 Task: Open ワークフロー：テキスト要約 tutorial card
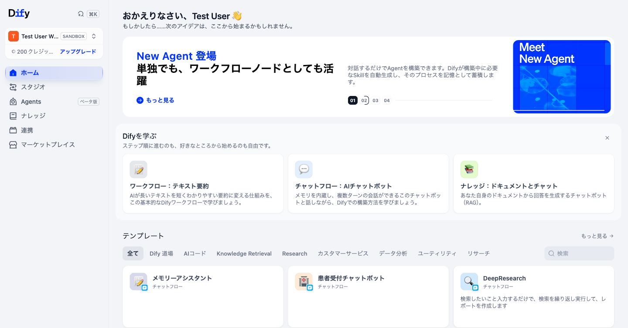coord(203,184)
